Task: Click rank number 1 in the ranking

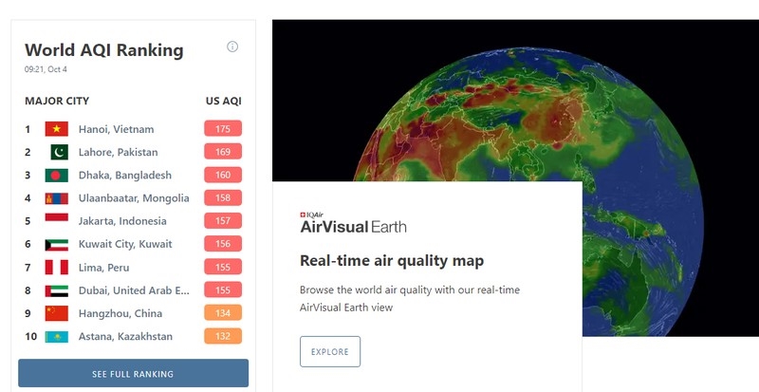Action: tap(28, 129)
